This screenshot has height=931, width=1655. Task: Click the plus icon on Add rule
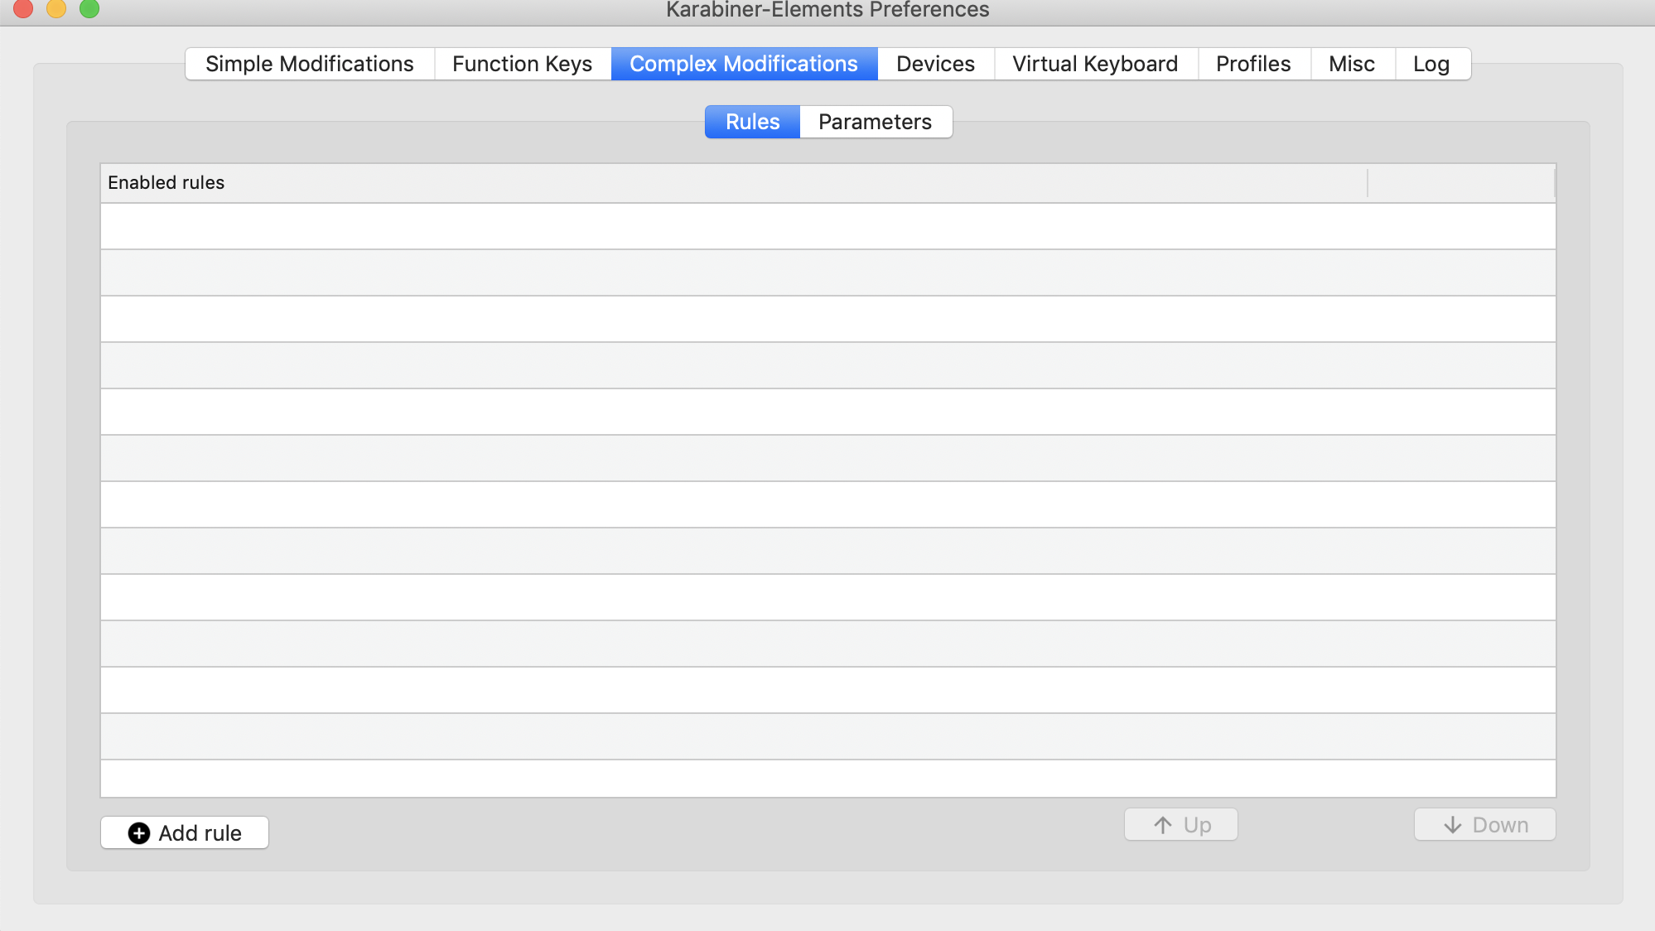(x=139, y=833)
